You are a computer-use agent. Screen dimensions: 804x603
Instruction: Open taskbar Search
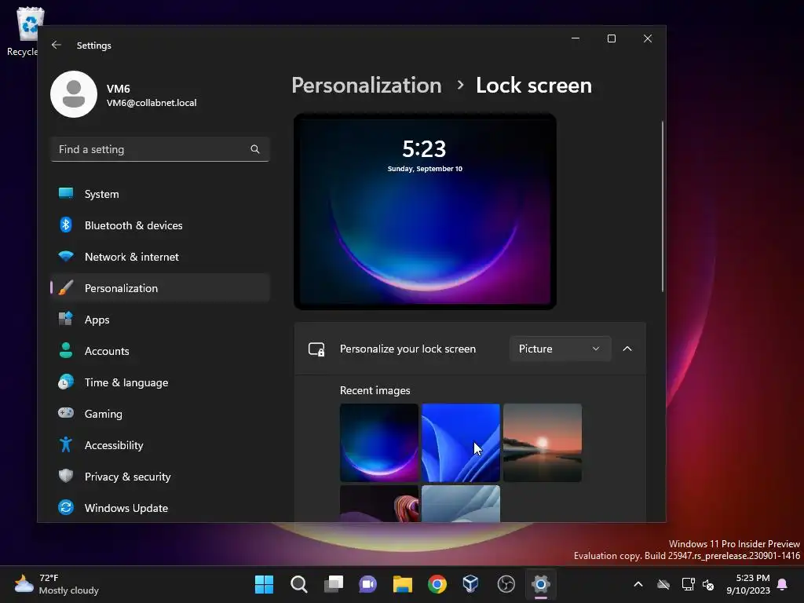[299, 584]
